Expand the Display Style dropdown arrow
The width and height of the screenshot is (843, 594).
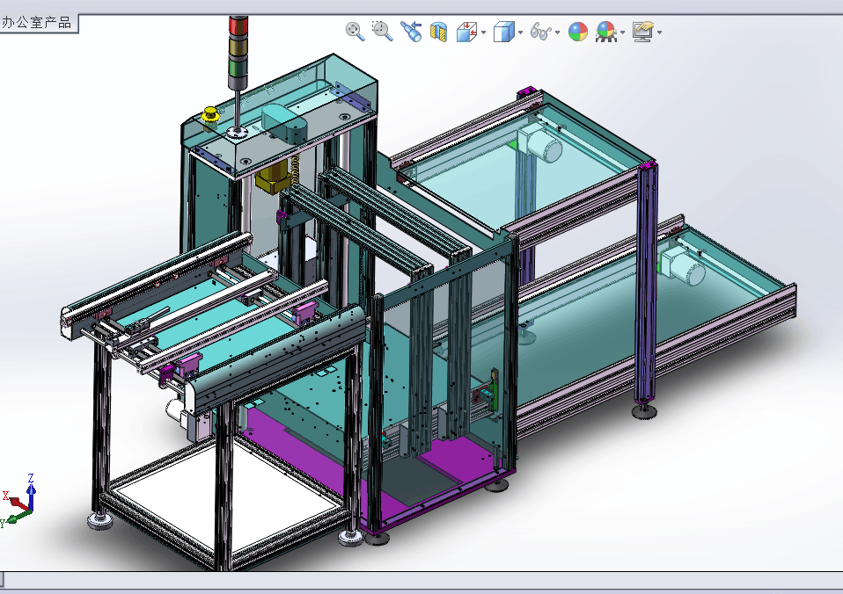pyautogui.click(x=520, y=33)
